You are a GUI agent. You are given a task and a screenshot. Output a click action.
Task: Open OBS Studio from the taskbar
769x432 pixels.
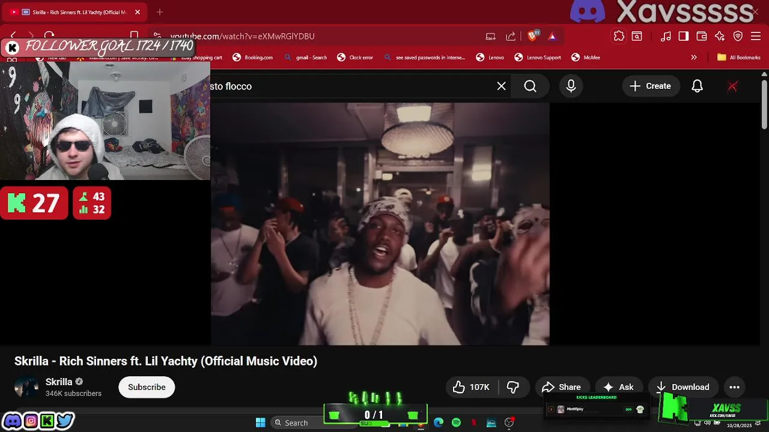point(509,423)
